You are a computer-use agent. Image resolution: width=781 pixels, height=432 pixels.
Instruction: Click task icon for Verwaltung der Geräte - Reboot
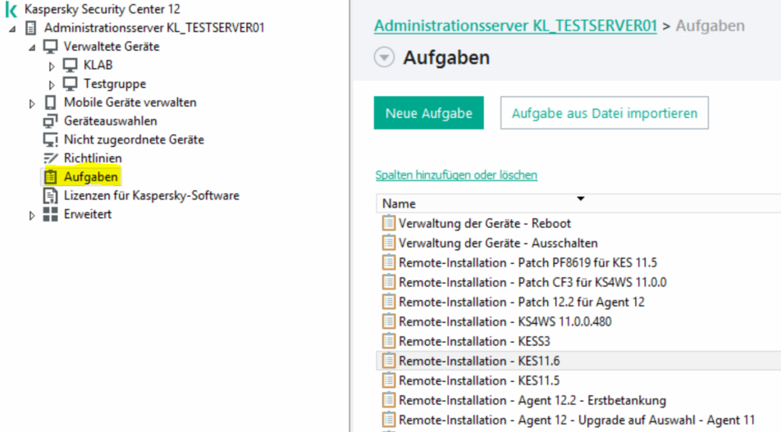389,223
